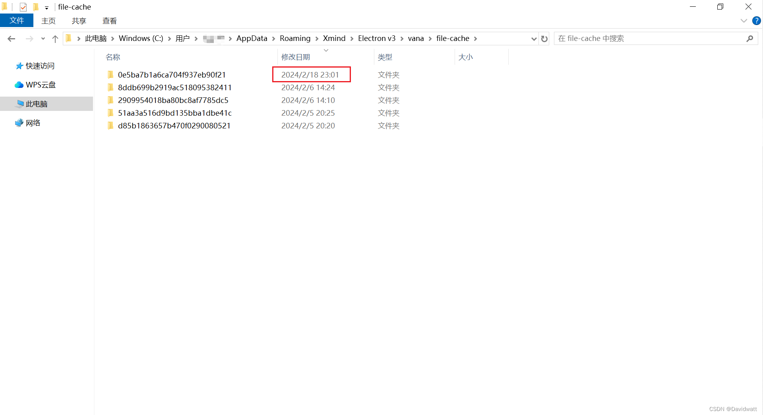Image resolution: width=763 pixels, height=415 pixels.
Task: Click the folder icon at address bar start
Action: pos(68,38)
